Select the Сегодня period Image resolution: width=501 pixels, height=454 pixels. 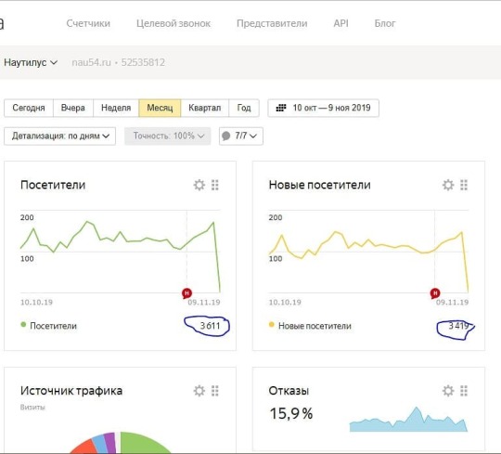click(x=29, y=108)
